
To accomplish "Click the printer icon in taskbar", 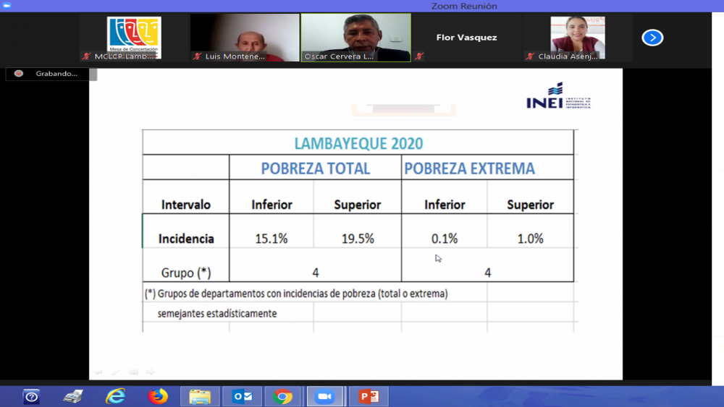I will (x=73, y=396).
